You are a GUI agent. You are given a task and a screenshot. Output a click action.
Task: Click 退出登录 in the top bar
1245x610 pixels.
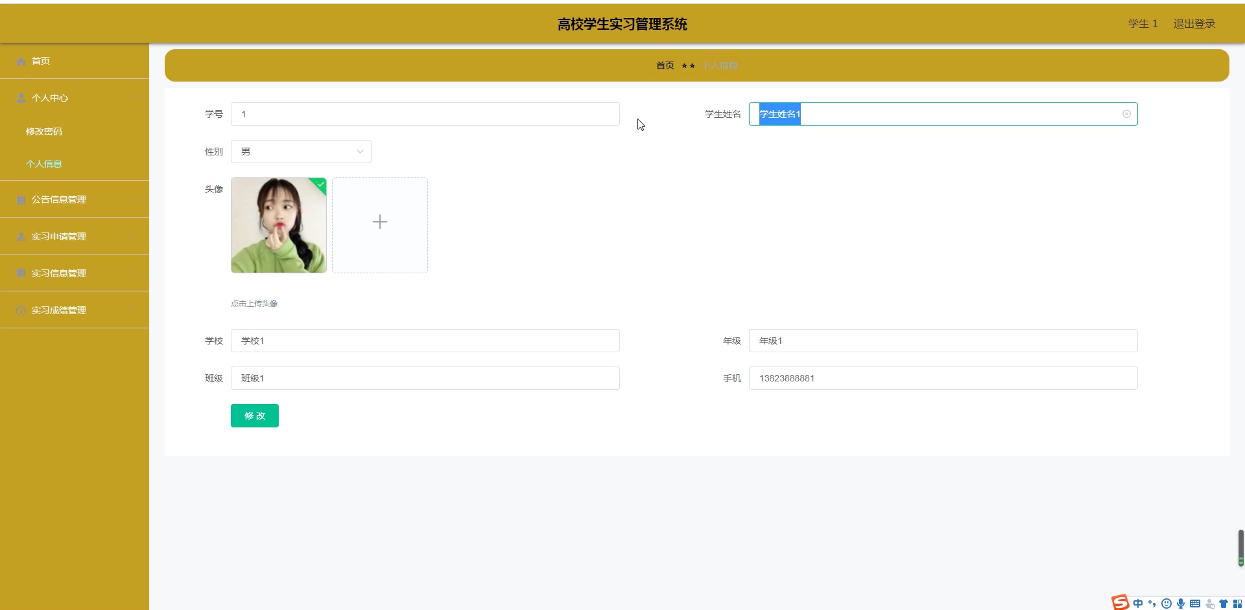[1194, 23]
